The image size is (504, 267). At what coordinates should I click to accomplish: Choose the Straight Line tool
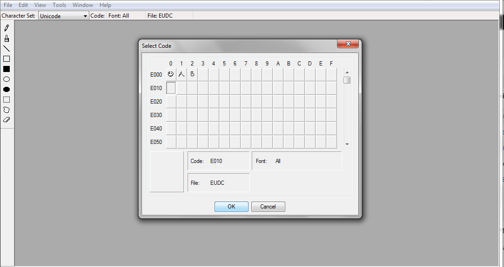click(7, 49)
